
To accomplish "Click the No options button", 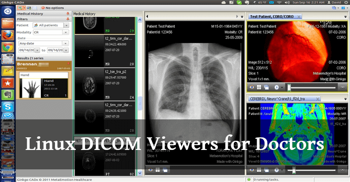I will point(52,8).
